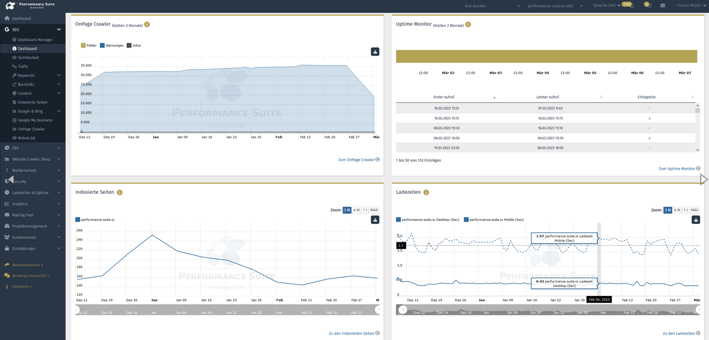Click info icon beside Uptime Monitor title

[468, 24]
